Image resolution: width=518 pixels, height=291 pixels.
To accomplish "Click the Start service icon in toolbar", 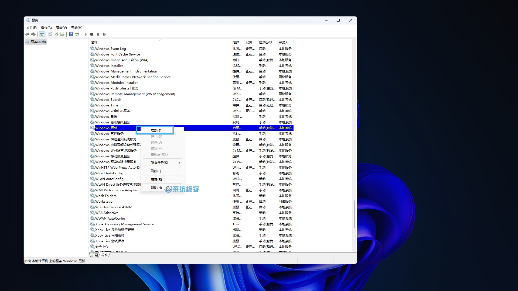I will tap(86, 34).
